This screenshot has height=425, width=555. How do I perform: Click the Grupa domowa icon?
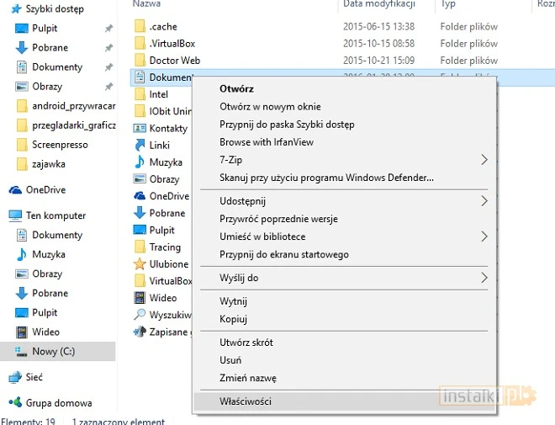tap(15, 403)
